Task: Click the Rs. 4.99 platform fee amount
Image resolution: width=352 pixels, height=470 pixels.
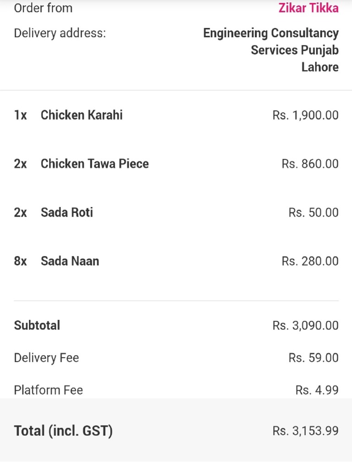Action: (317, 390)
